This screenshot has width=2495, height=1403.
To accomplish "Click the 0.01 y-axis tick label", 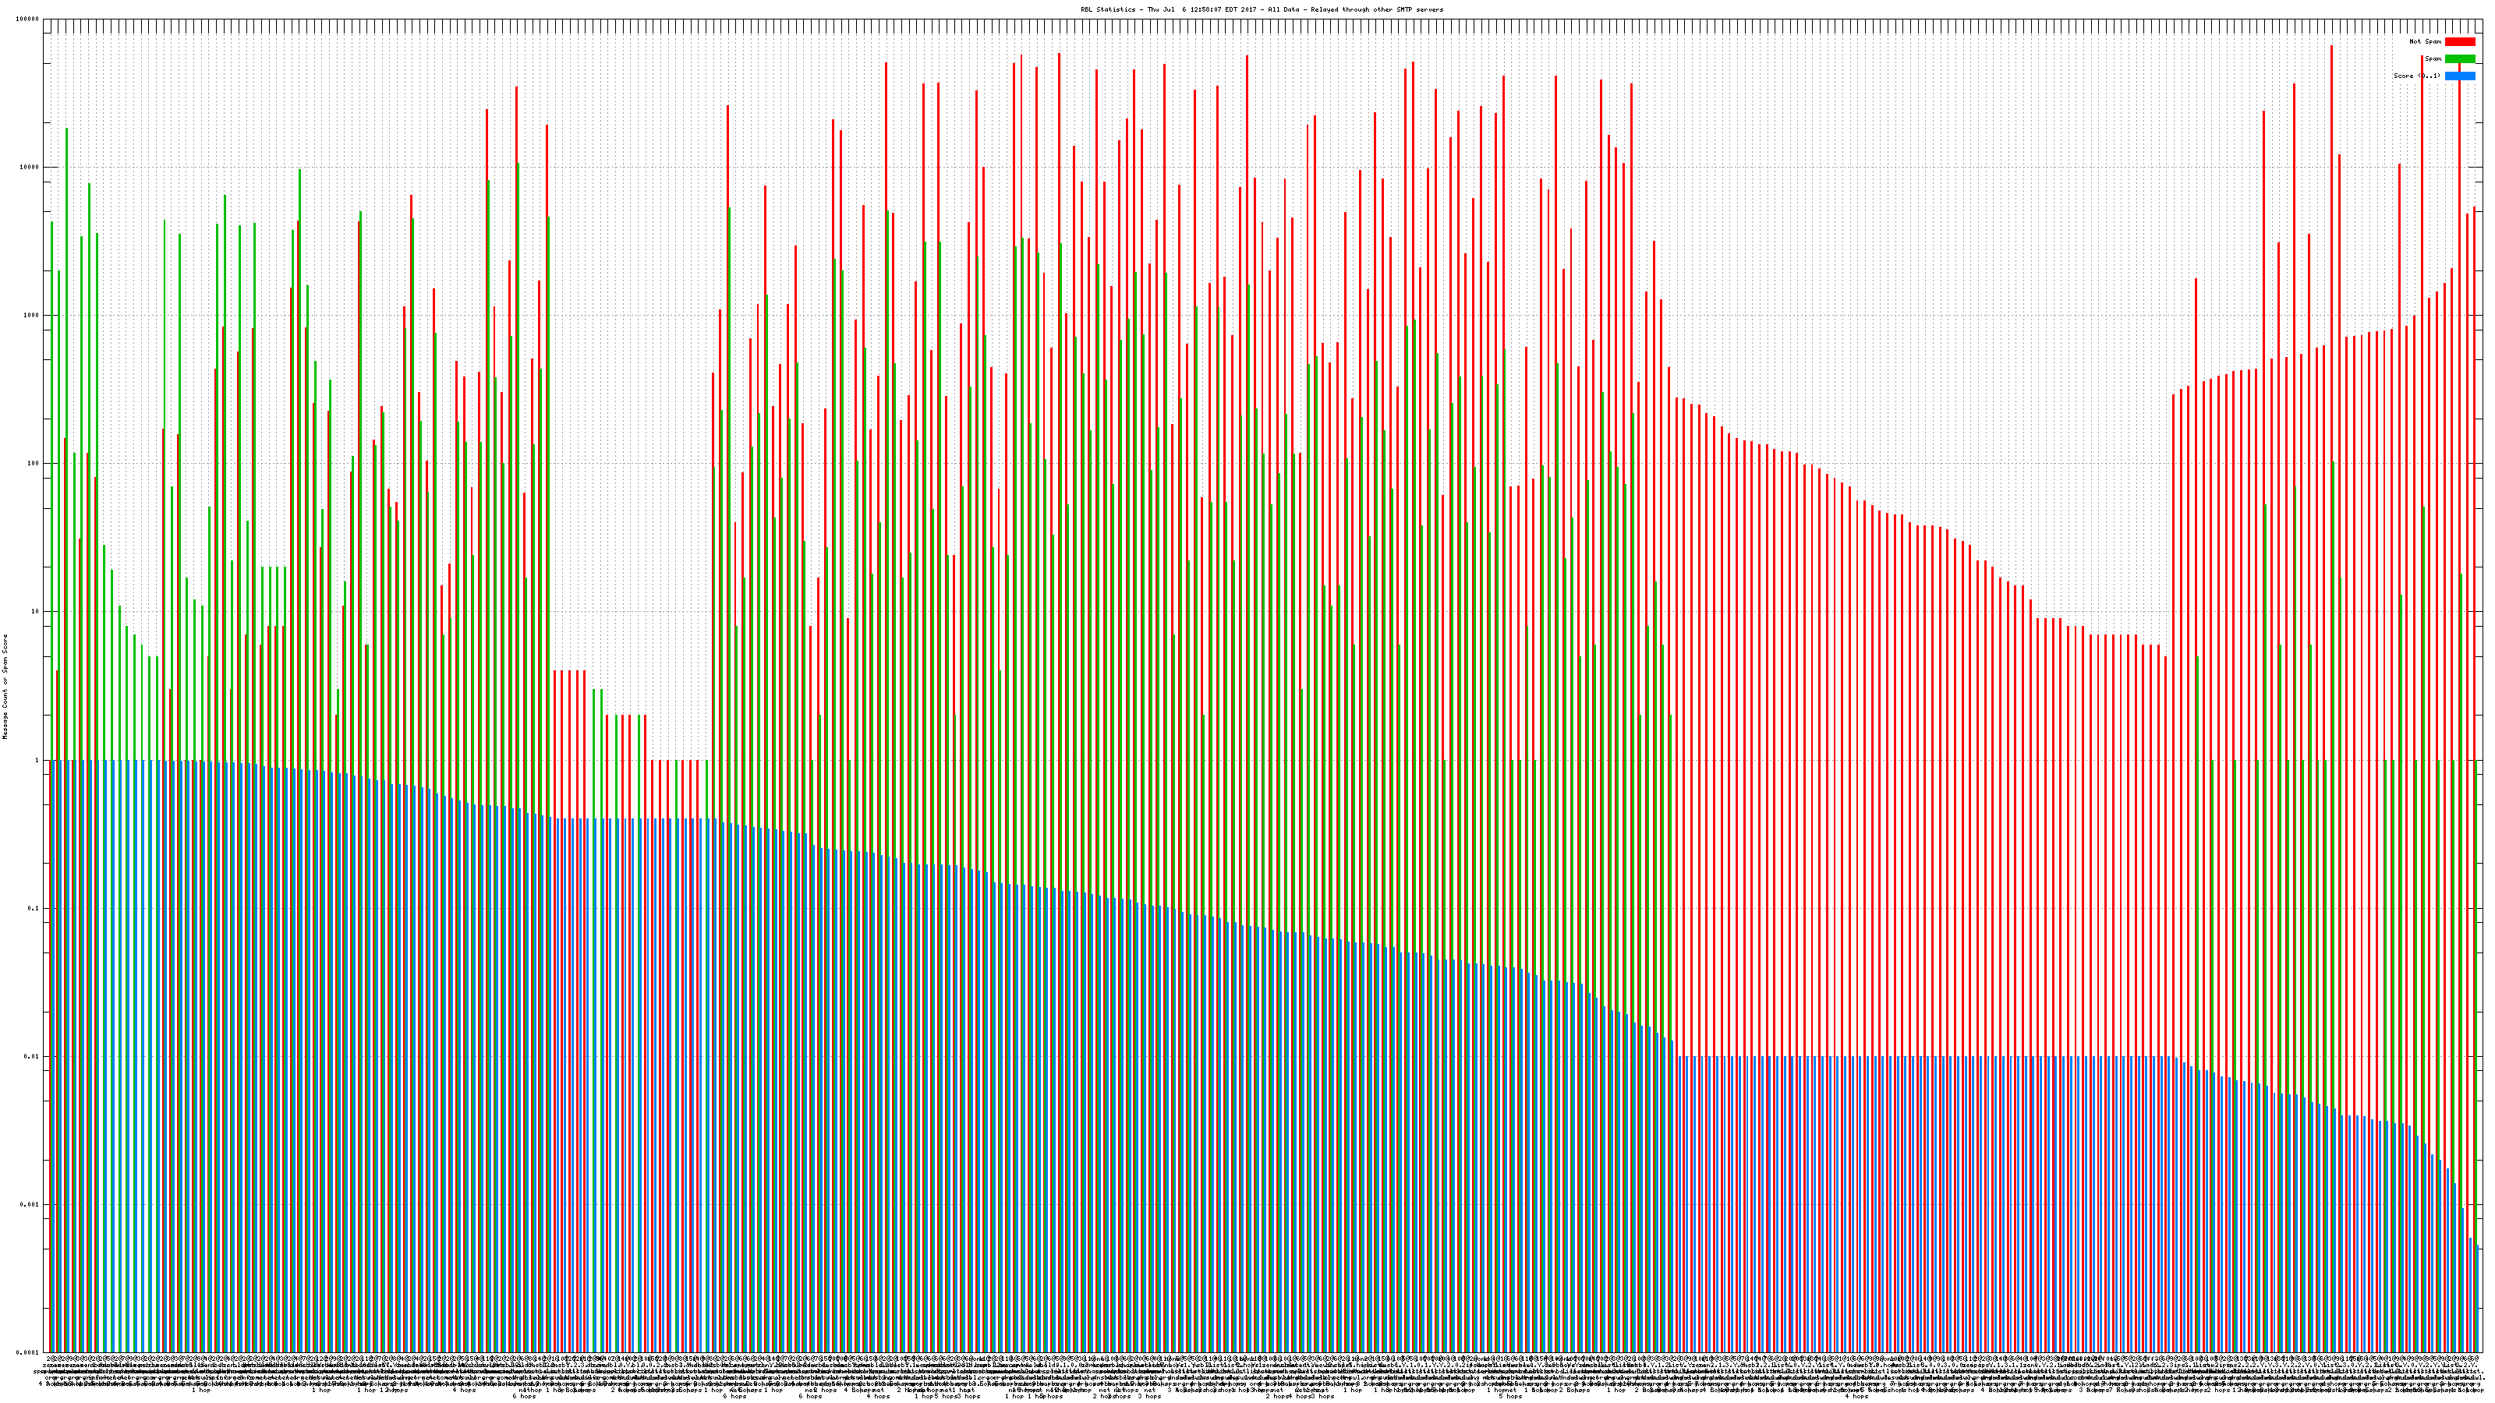I will point(32,1056).
